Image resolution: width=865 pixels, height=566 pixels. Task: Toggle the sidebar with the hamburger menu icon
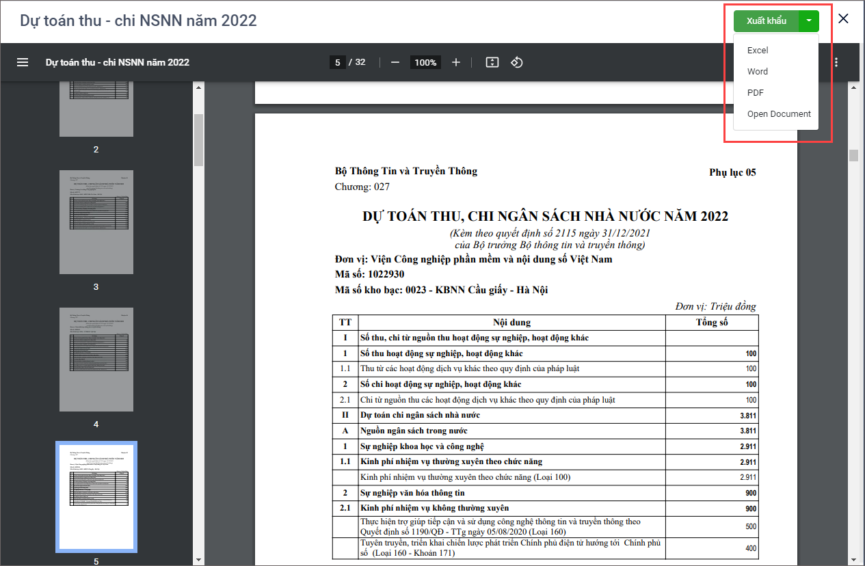click(x=23, y=62)
